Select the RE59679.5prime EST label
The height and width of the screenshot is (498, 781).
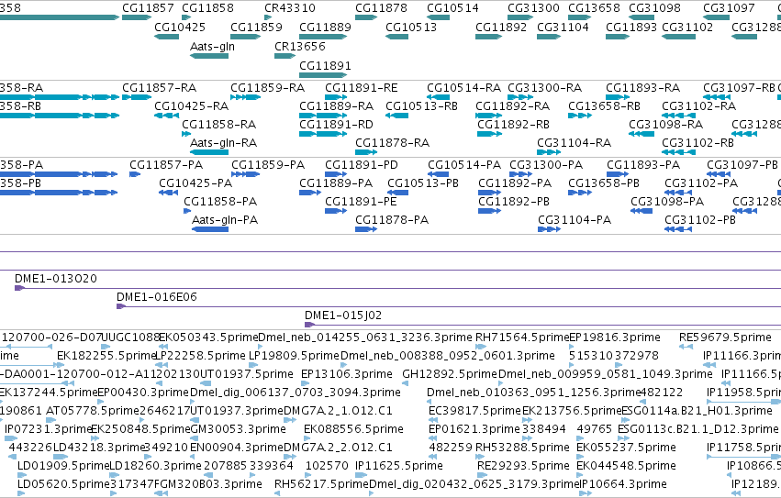pyautogui.click(x=725, y=338)
